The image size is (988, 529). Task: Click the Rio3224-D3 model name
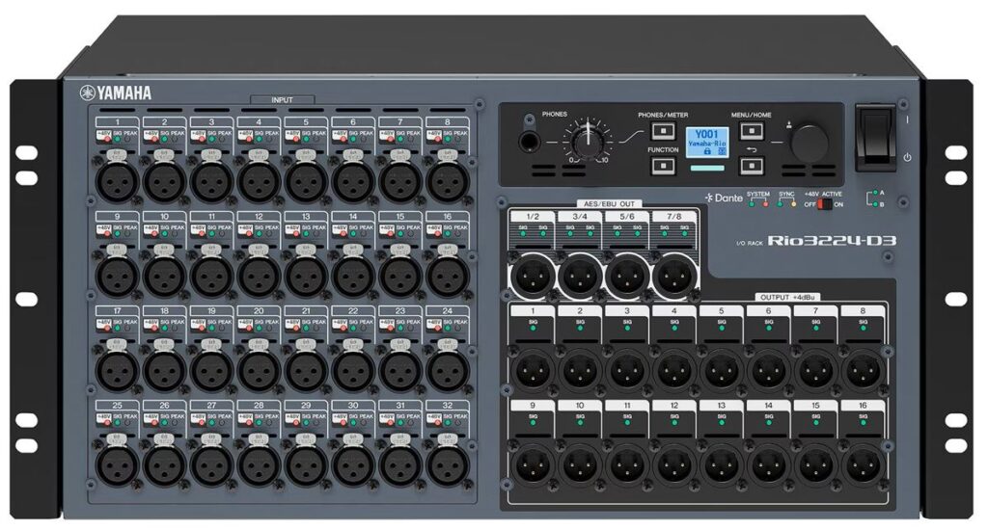pos(832,241)
